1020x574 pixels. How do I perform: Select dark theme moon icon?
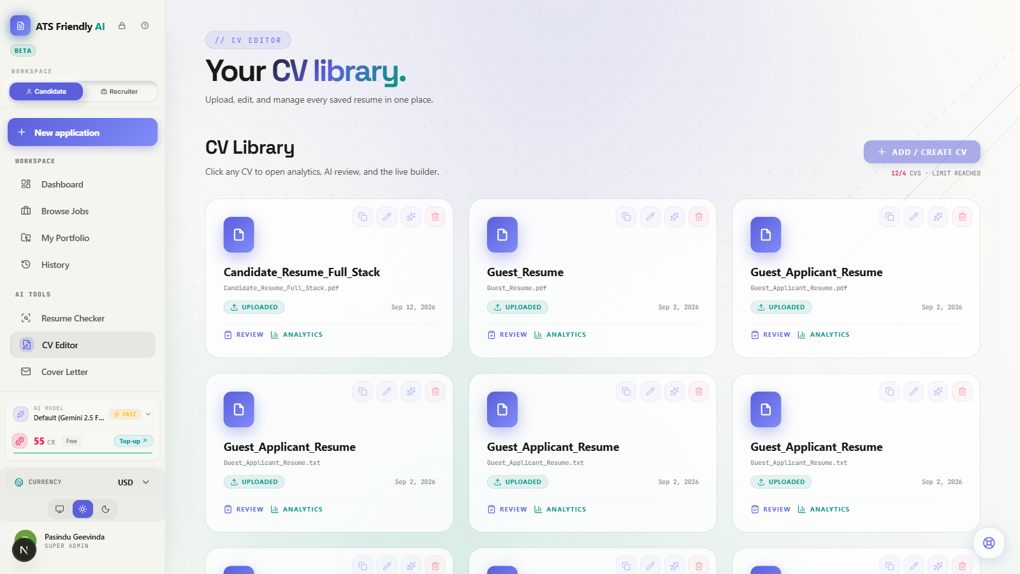click(x=106, y=509)
